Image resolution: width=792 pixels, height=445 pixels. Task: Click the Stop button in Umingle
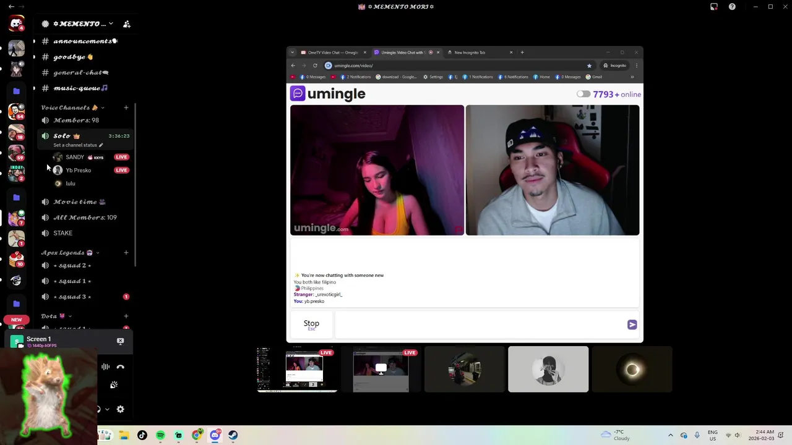coord(311,324)
